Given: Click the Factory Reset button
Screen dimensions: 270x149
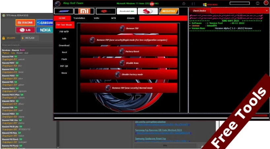Looking at the screenshot, I should pyautogui.click(x=129, y=52).
